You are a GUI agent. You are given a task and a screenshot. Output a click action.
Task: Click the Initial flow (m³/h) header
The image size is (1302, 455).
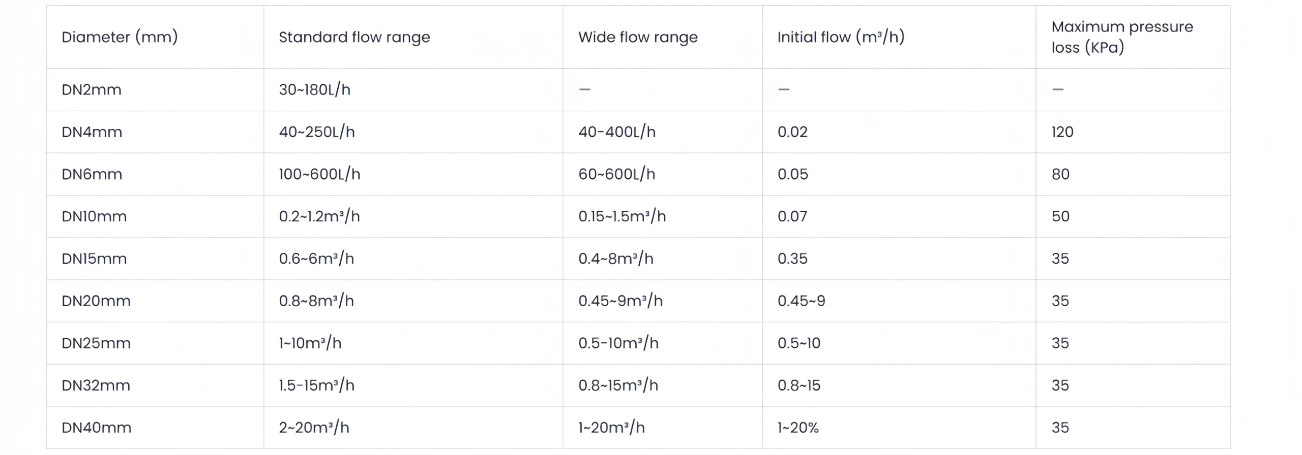click(x=841, y=37)
